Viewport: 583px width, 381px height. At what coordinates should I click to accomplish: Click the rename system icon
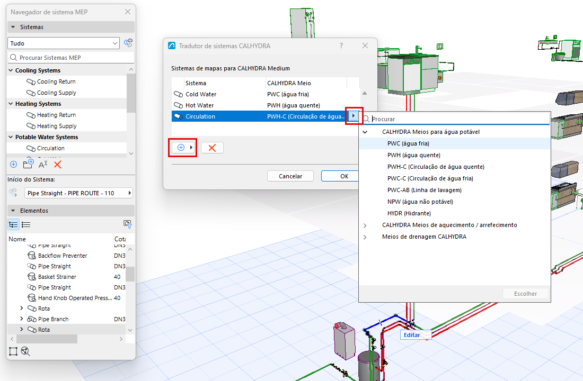click(x=43, y=164)
